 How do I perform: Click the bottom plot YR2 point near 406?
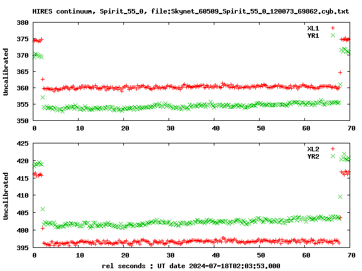[x=43, y=209]
